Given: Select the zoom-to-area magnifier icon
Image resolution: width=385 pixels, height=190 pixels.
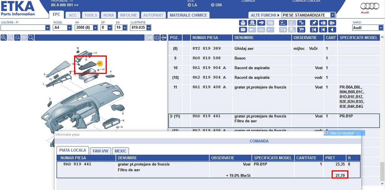Looking at the screenshot, I should [17, 38].
